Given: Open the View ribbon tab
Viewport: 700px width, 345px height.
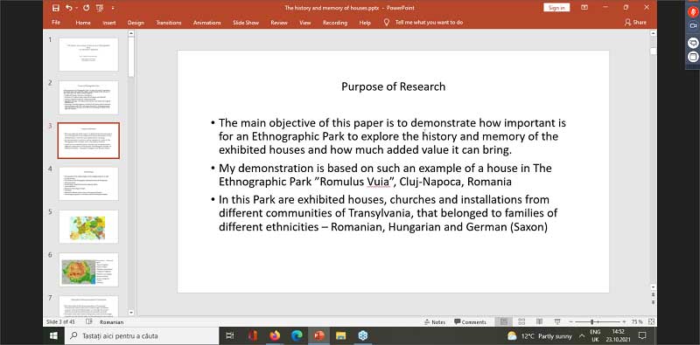Looking at the screenshot, I should [x=305, y=23].
